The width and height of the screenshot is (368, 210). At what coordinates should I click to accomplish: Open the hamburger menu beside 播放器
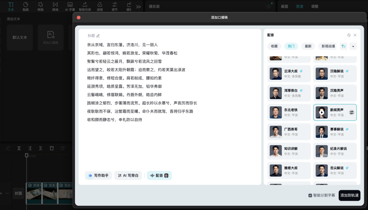tap(269, 6)
